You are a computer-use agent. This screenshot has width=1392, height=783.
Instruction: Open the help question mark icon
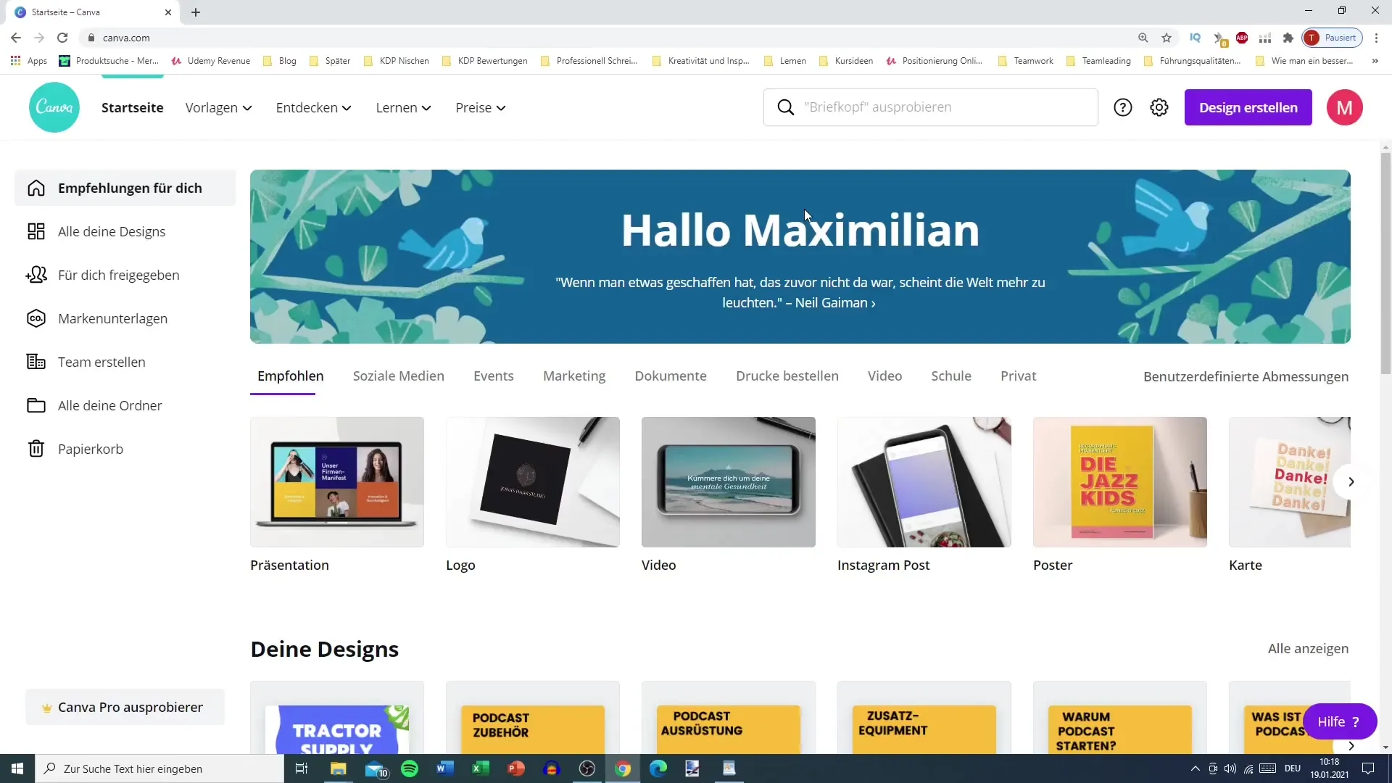point(1122,107)
